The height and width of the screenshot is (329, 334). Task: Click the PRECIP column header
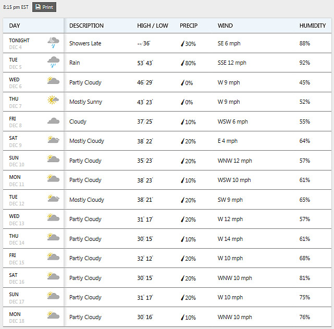click(189, 26)
